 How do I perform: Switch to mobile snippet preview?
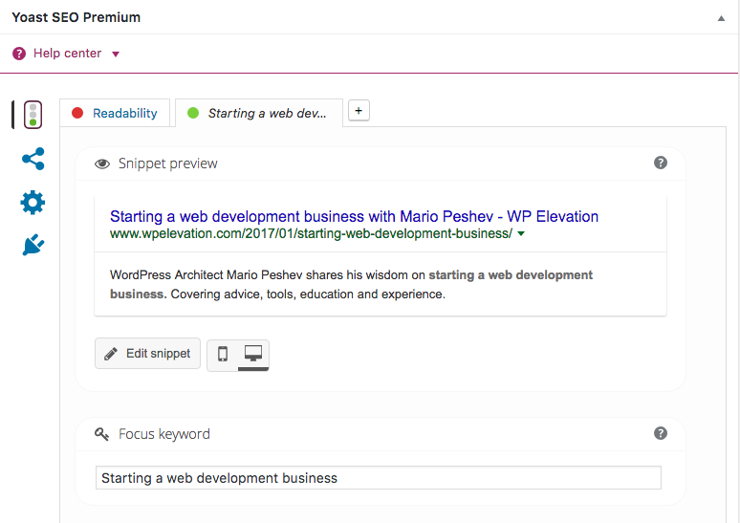pyautogui.click(x=223, y=354)
